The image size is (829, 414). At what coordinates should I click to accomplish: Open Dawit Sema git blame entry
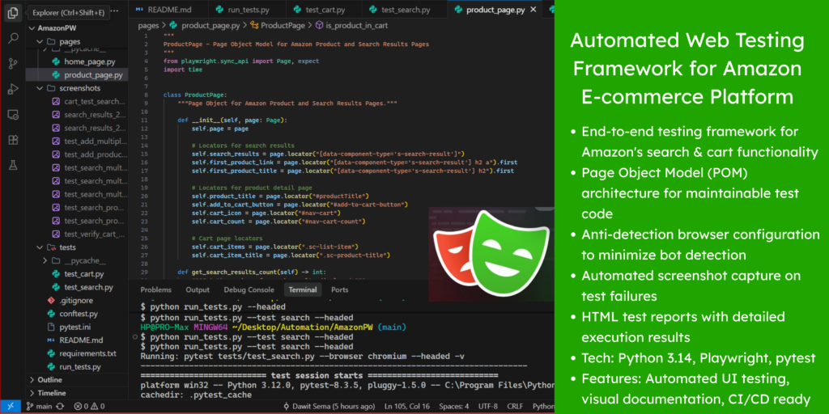pos(329,407)
